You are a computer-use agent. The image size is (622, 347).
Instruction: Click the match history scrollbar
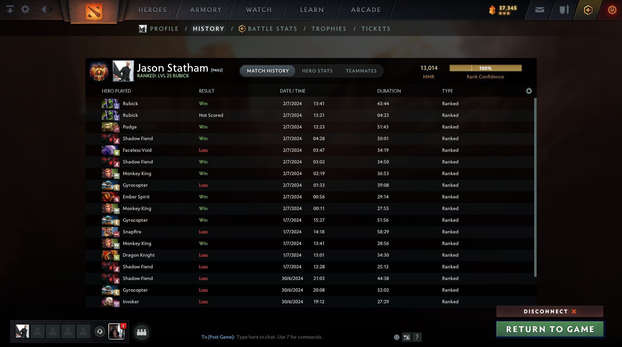(x=535, y=187)
